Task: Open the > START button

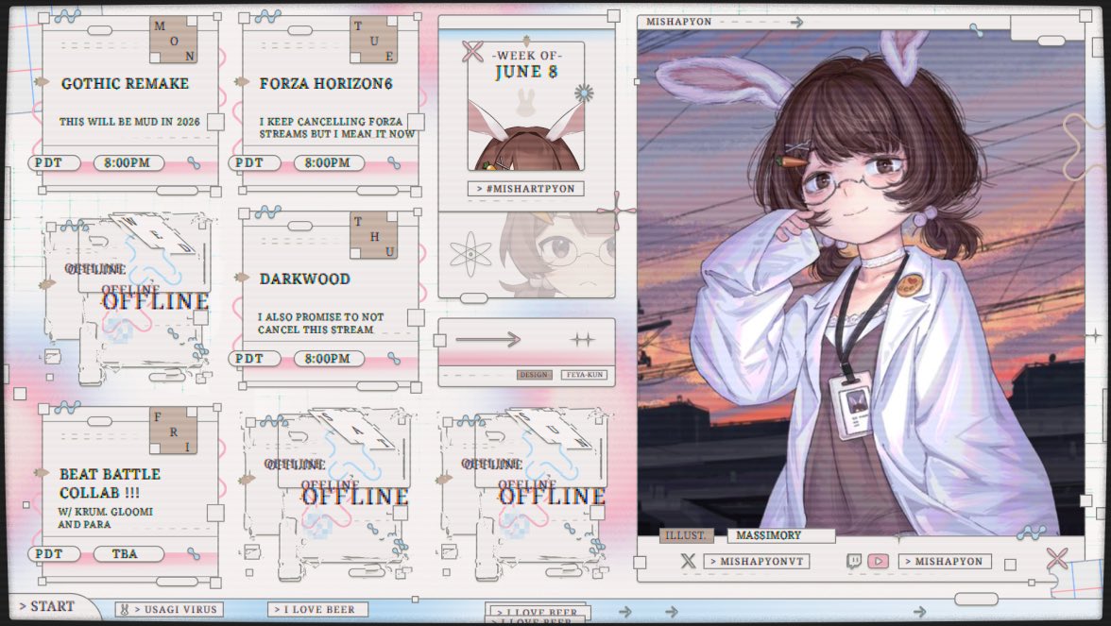Action: [47, 607]
